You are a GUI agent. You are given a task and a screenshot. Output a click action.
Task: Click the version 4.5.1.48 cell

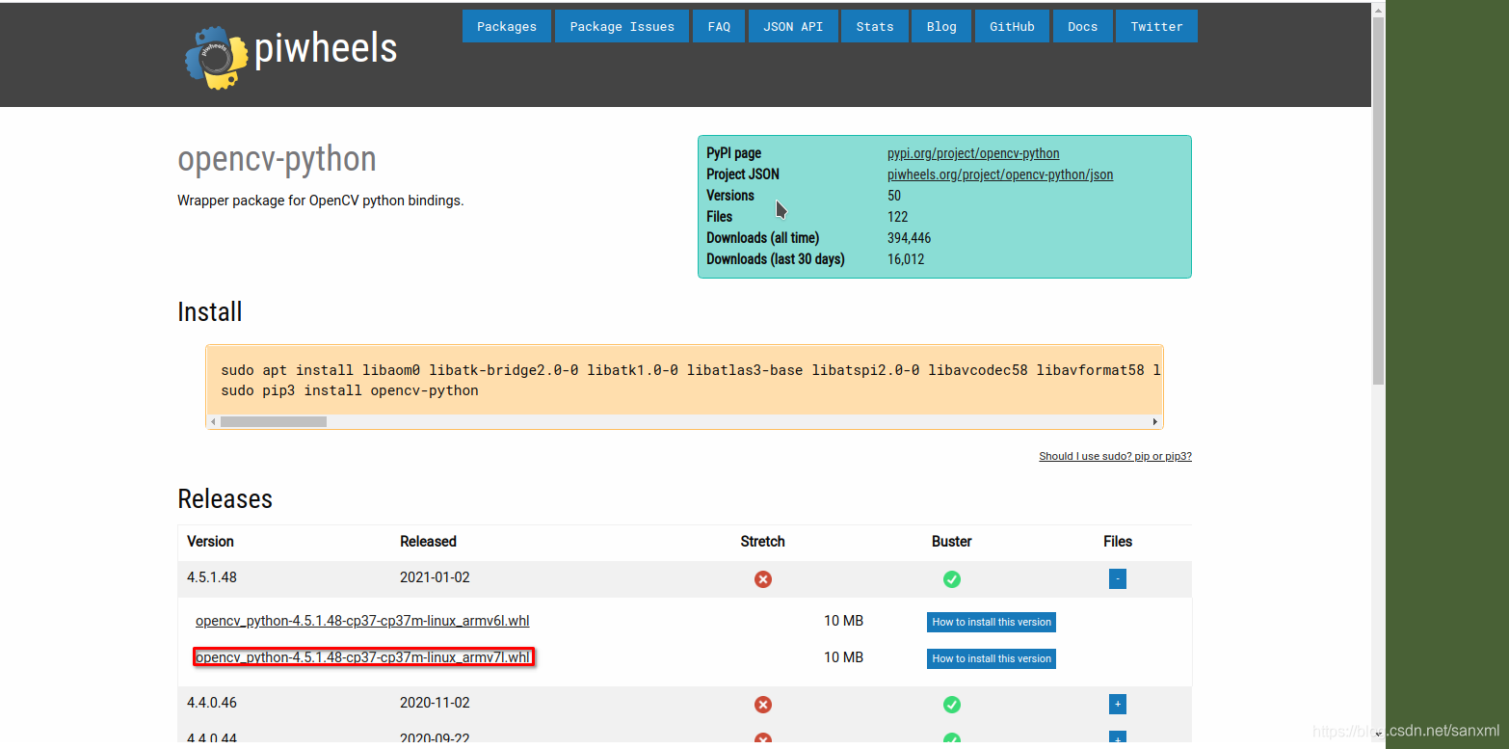tap(212, 577)
